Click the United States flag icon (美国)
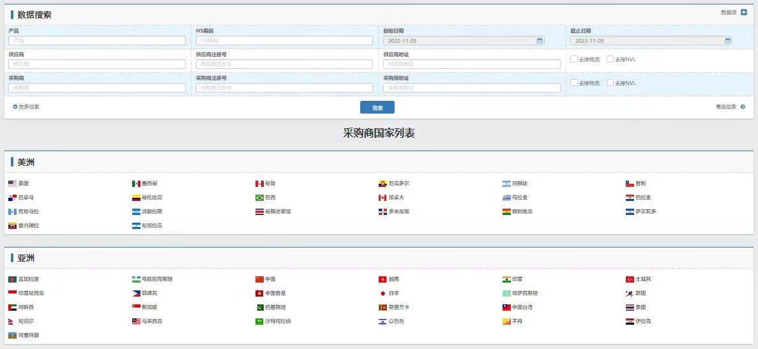 pyautogui.click(x=12, y=184)
